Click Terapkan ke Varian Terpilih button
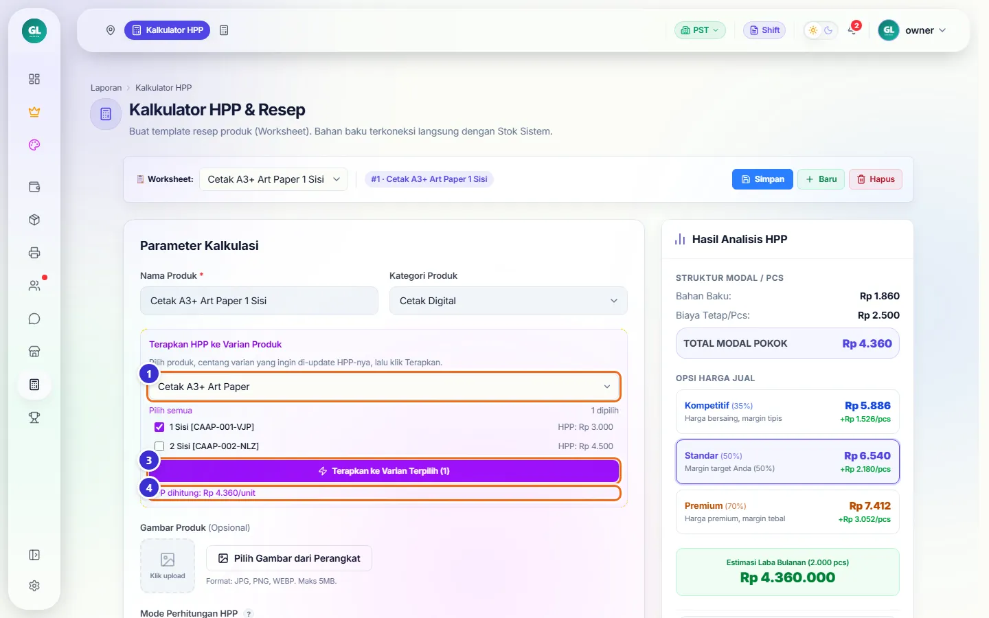 click(384, 471)
